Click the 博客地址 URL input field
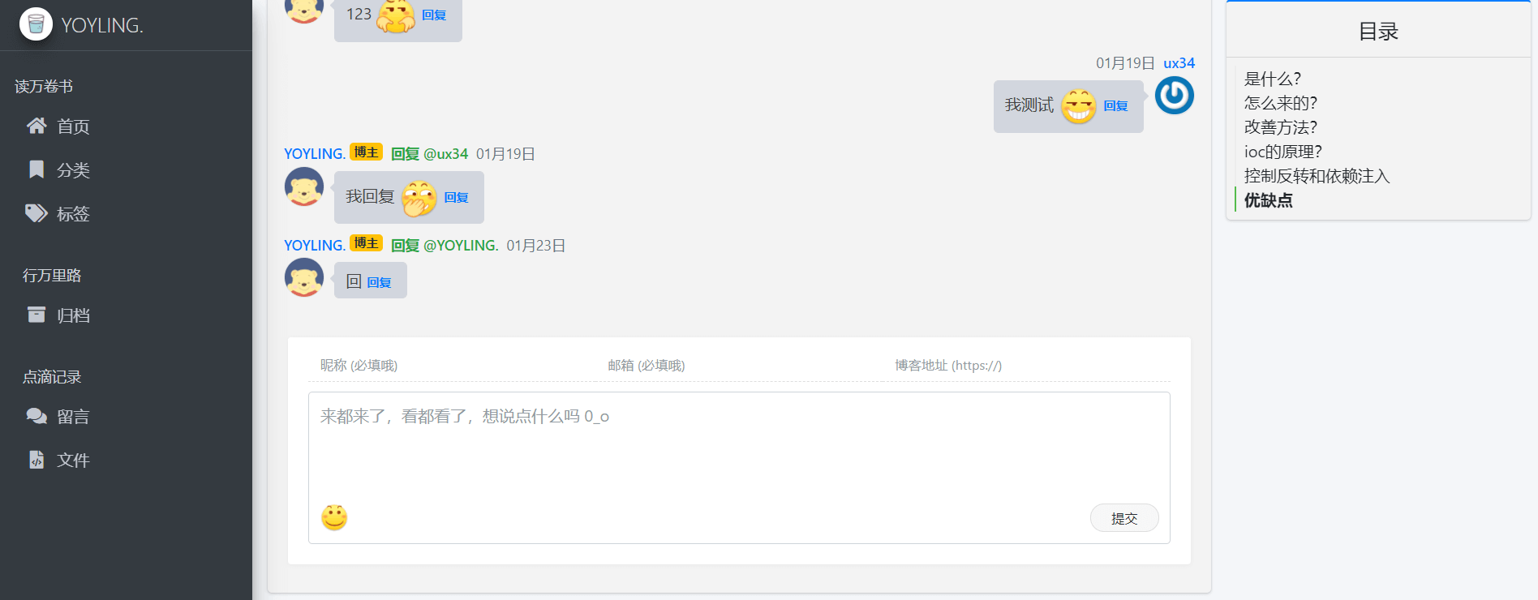 click(x=1027, y=366)
